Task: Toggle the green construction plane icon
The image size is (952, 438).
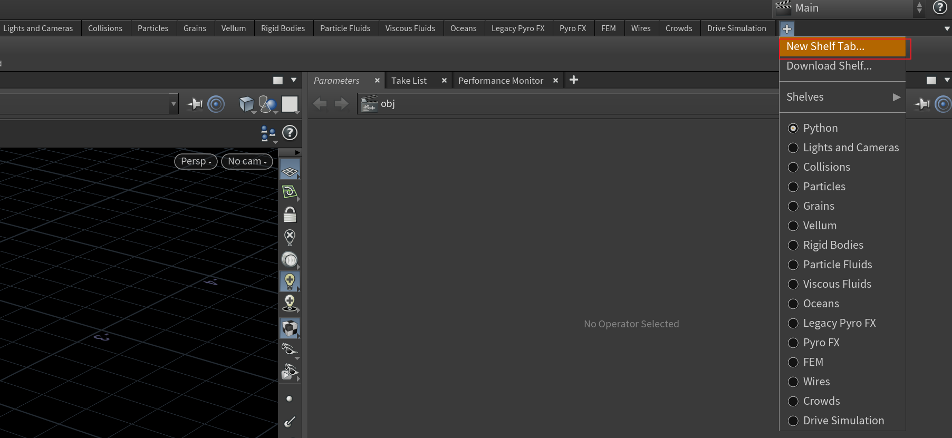Action: (x=290, y=192)
